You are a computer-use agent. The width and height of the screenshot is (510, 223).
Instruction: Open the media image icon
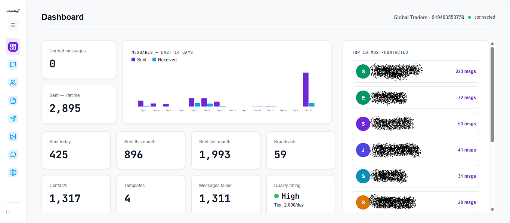point(13,137)
